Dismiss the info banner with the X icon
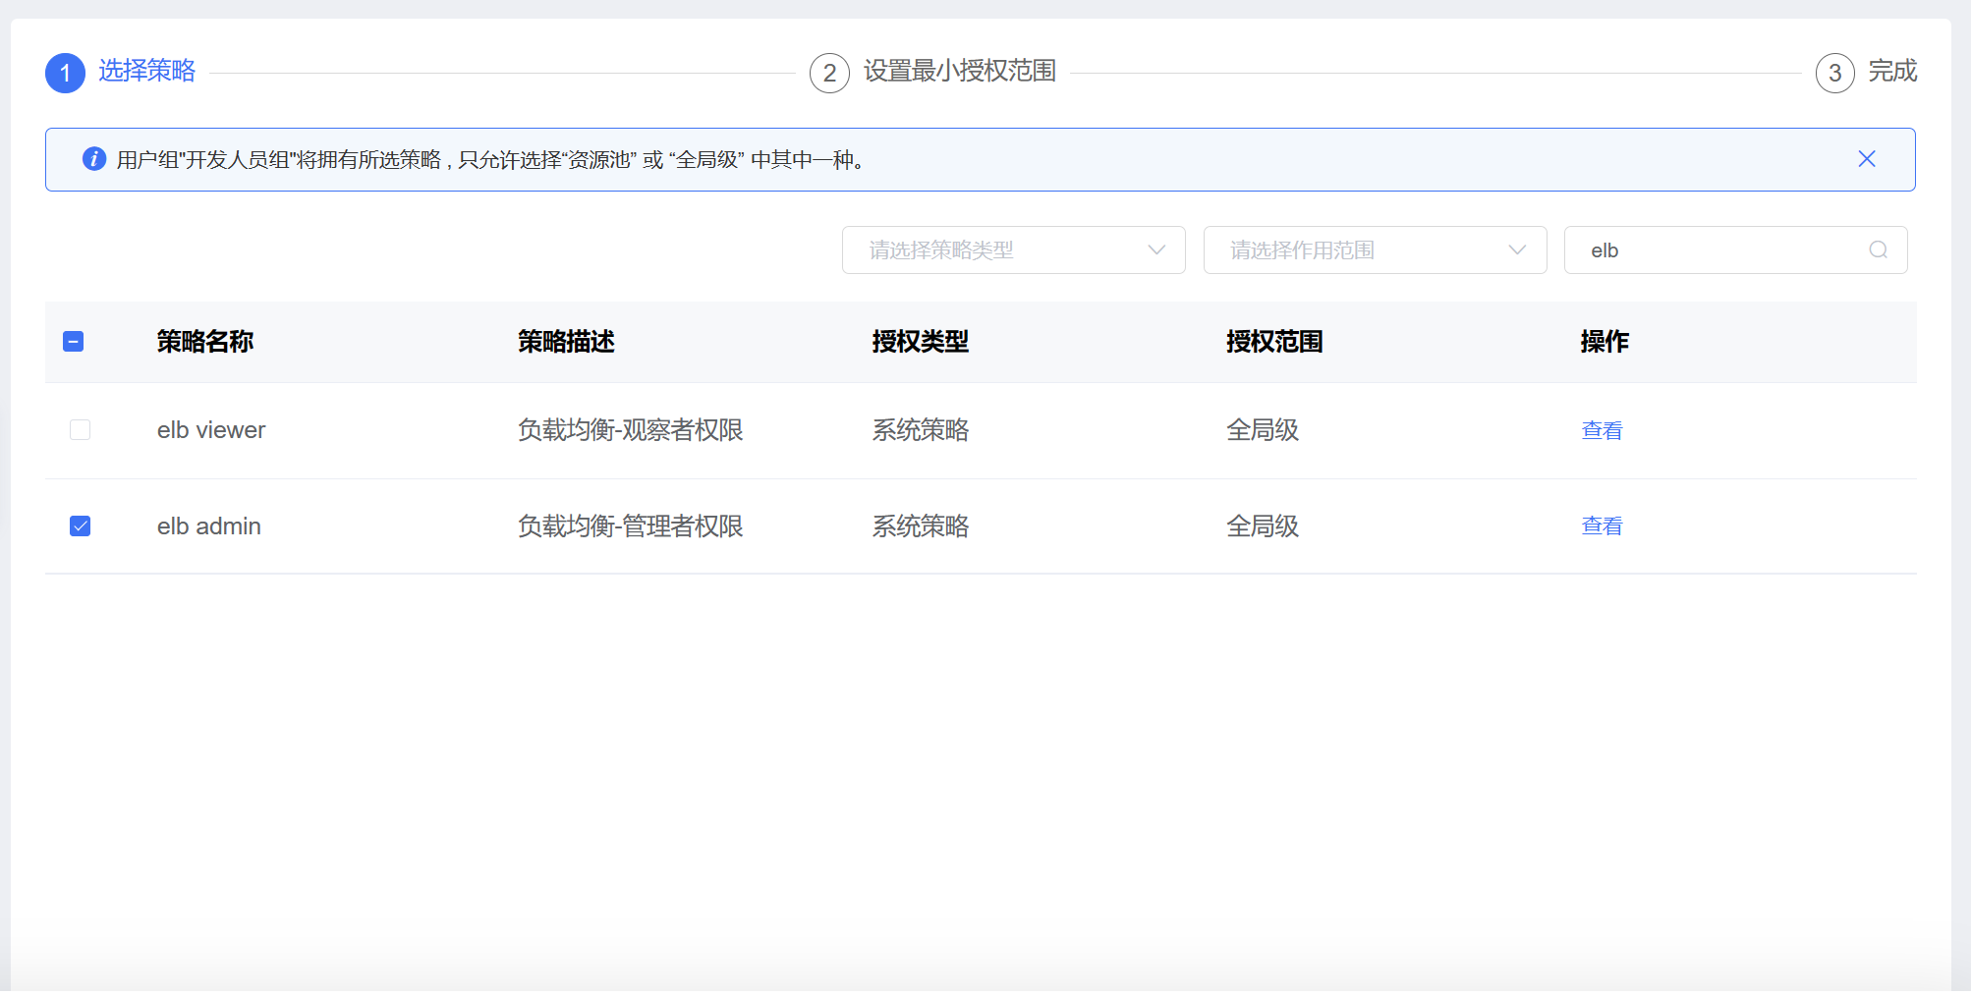The image size is (1971, 995). pos(1867,159)
